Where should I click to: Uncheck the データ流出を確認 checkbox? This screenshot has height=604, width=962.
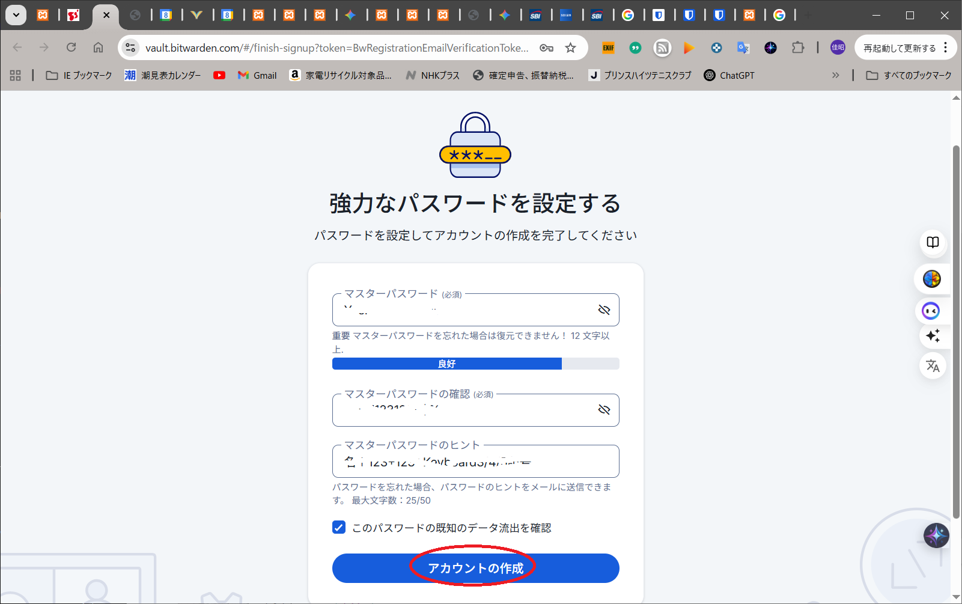339,528
